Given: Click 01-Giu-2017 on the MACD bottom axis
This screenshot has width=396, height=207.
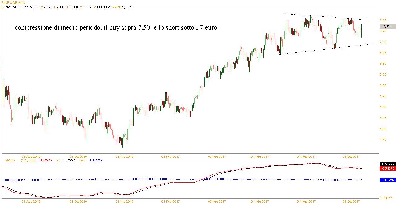Looking at the screenshot, I should pyautogui.click(x=260, y=201).
